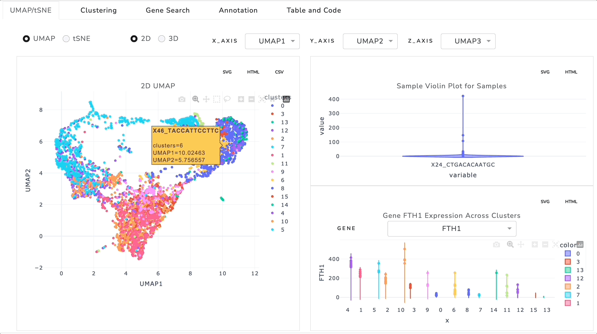
Task: Select the Zoom tool in UMAP modebar
Action: pos(196,99)
